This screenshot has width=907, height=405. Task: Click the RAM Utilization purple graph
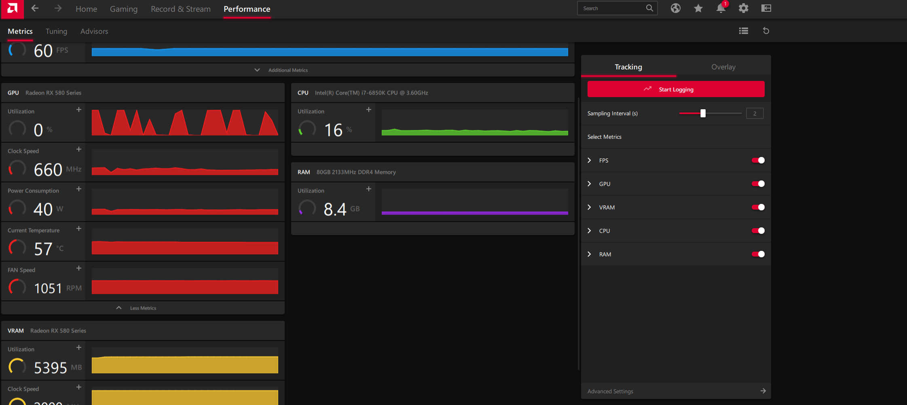(475, 201)
